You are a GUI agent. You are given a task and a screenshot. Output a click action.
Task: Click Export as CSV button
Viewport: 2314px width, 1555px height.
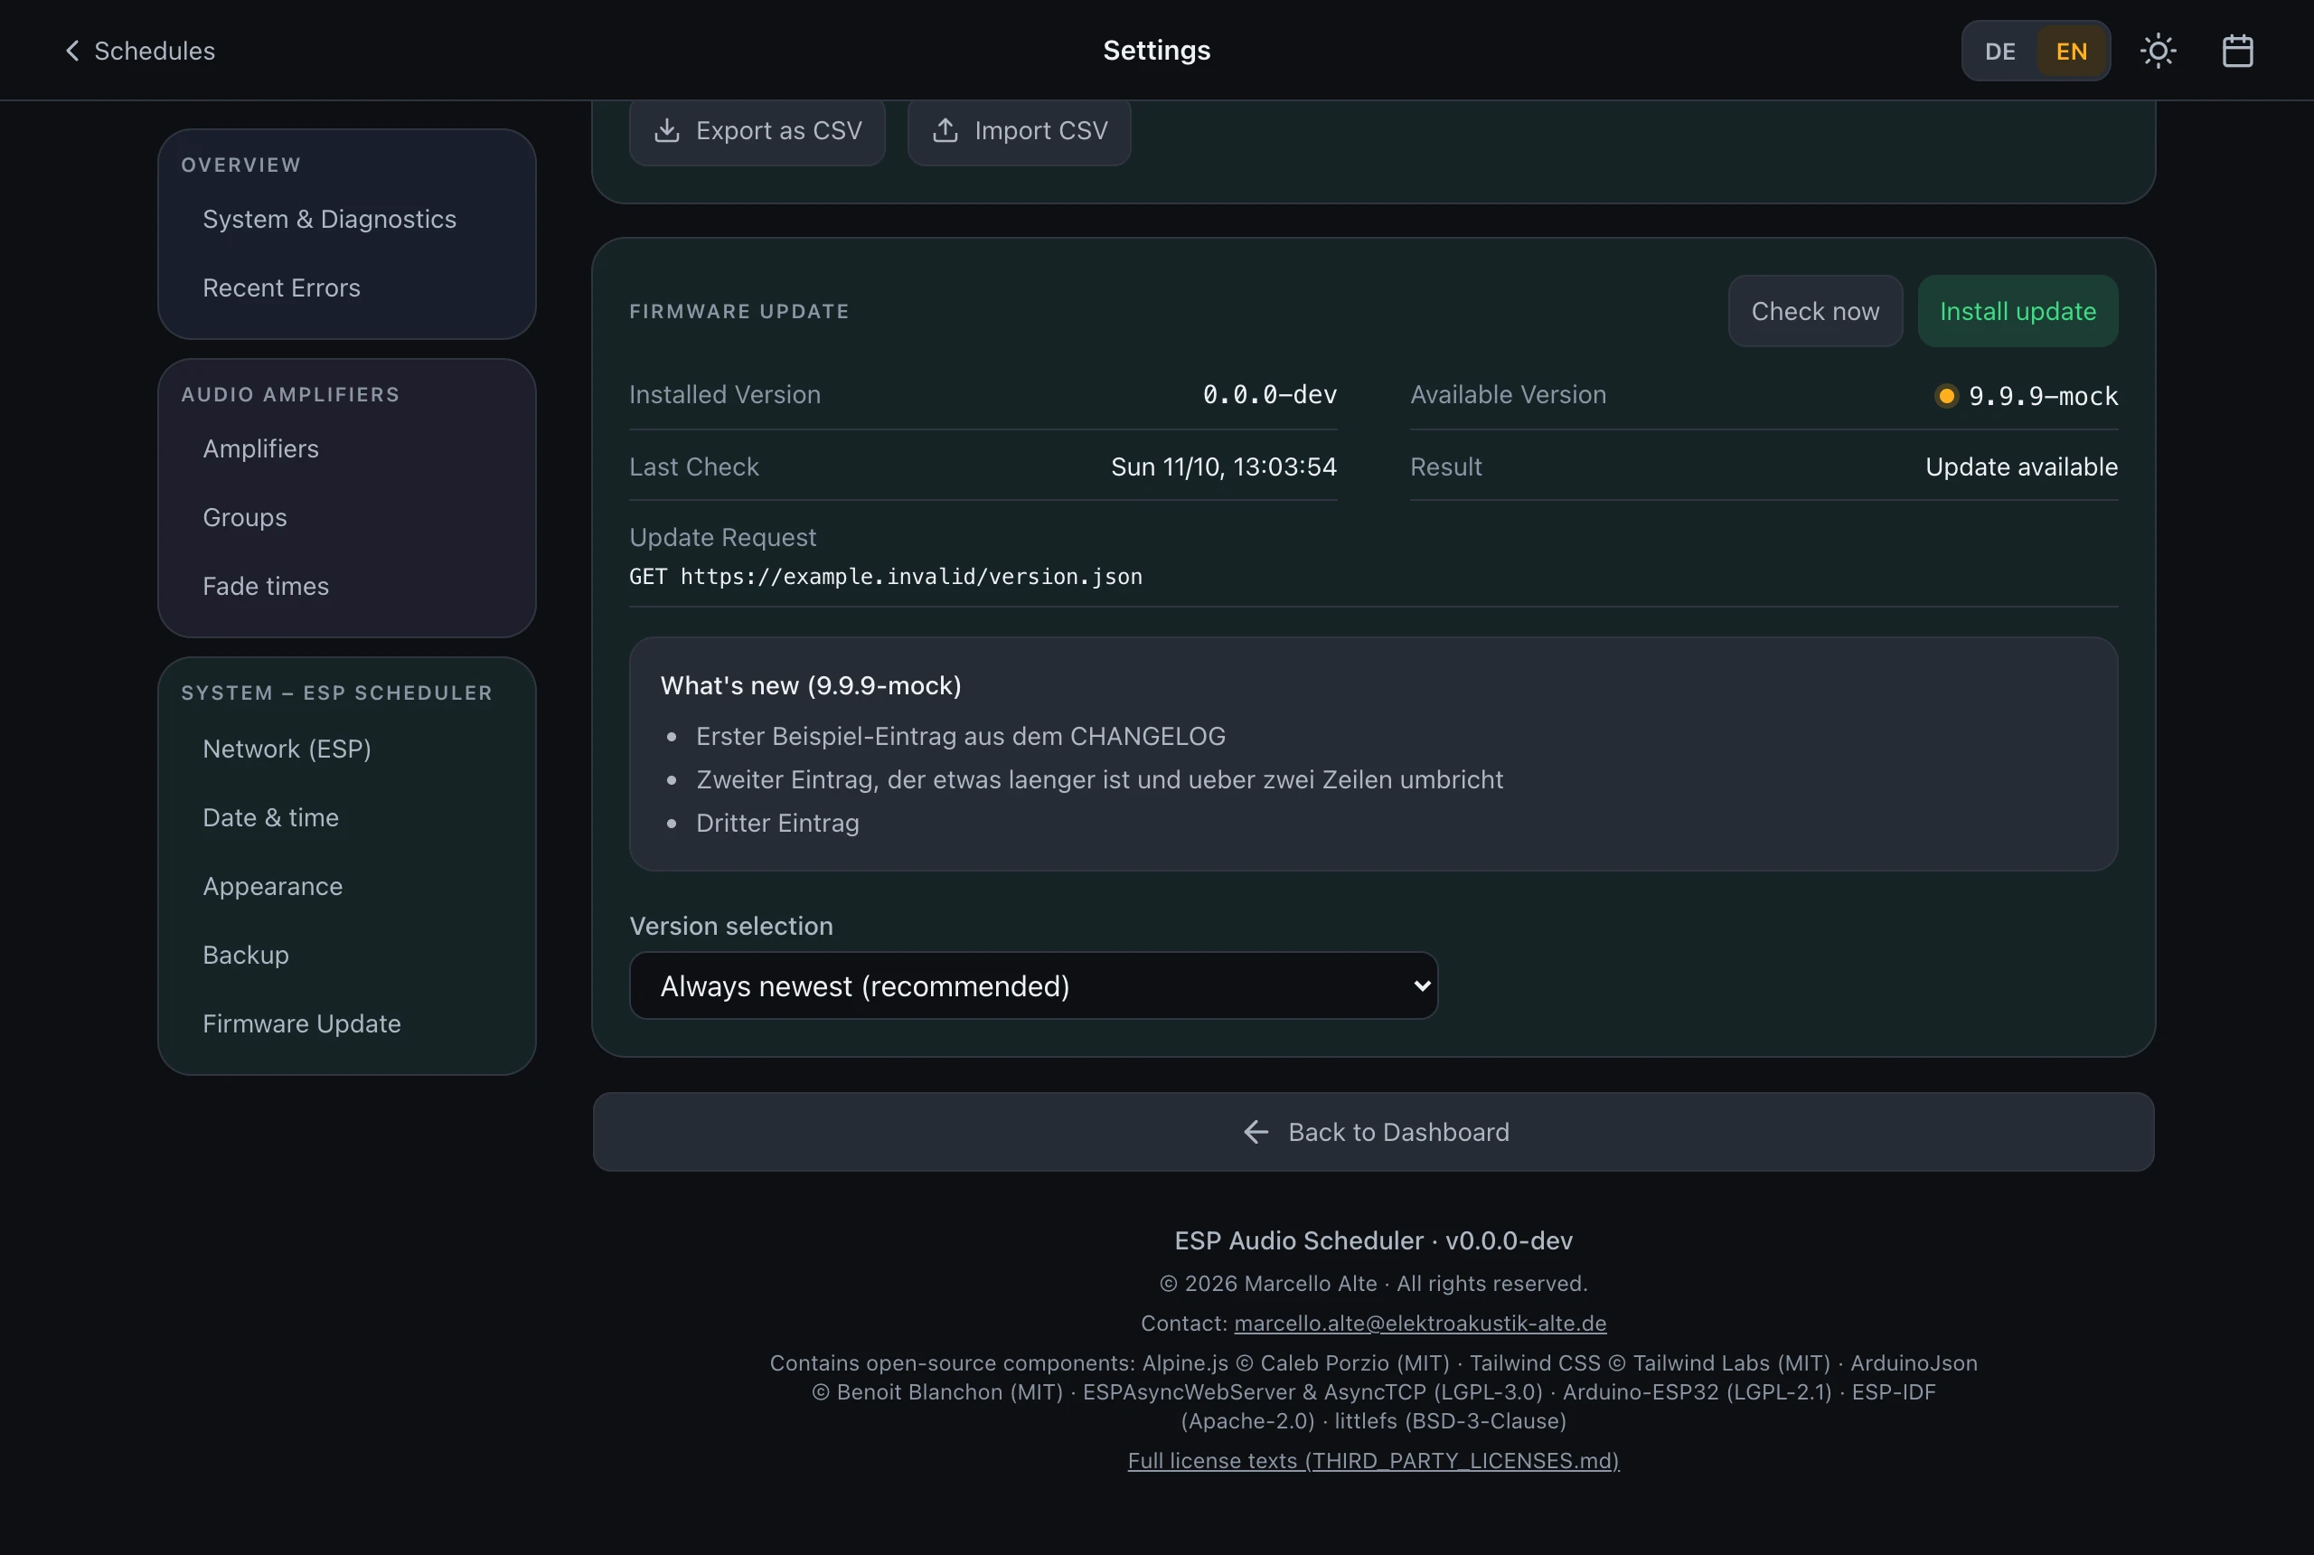tap(757, 130)
